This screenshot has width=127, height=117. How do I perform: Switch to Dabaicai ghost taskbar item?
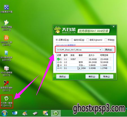pos(56,113)
